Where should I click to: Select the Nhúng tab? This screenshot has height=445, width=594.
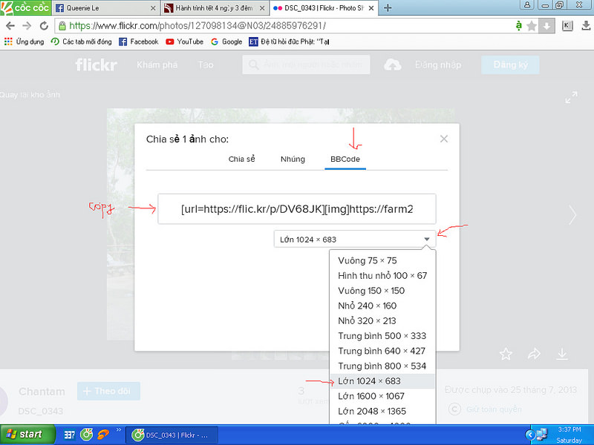(293, 159)
